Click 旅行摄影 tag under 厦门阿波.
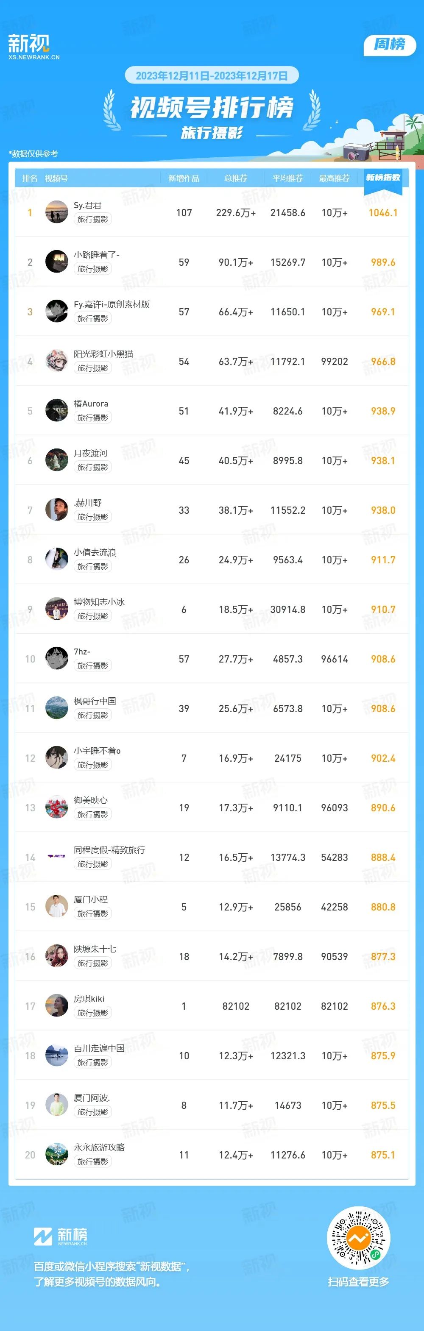This screenshot has height=1331, width=424. (x=92, y=1112)
